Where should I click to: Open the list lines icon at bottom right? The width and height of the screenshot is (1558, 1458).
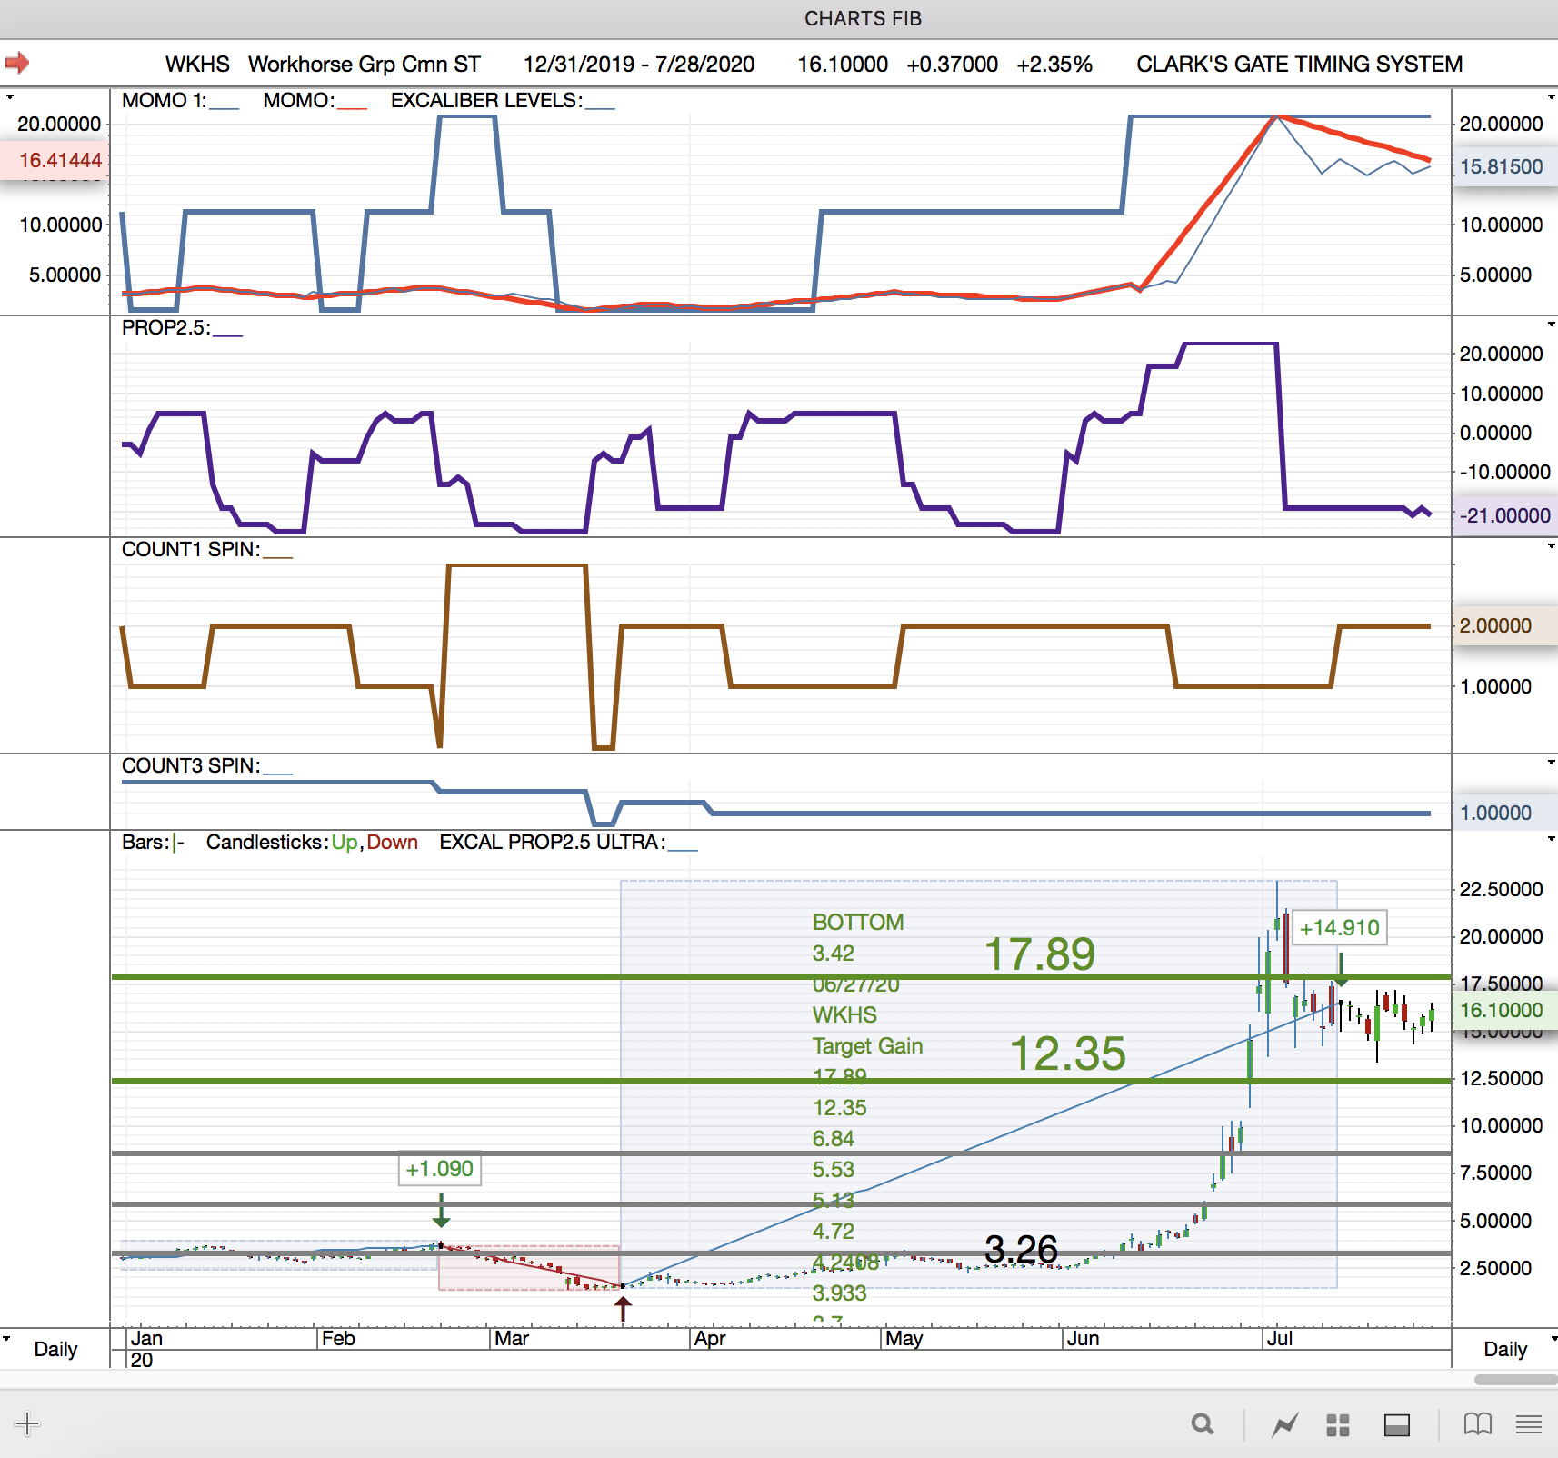[x=1529, y=1424]
